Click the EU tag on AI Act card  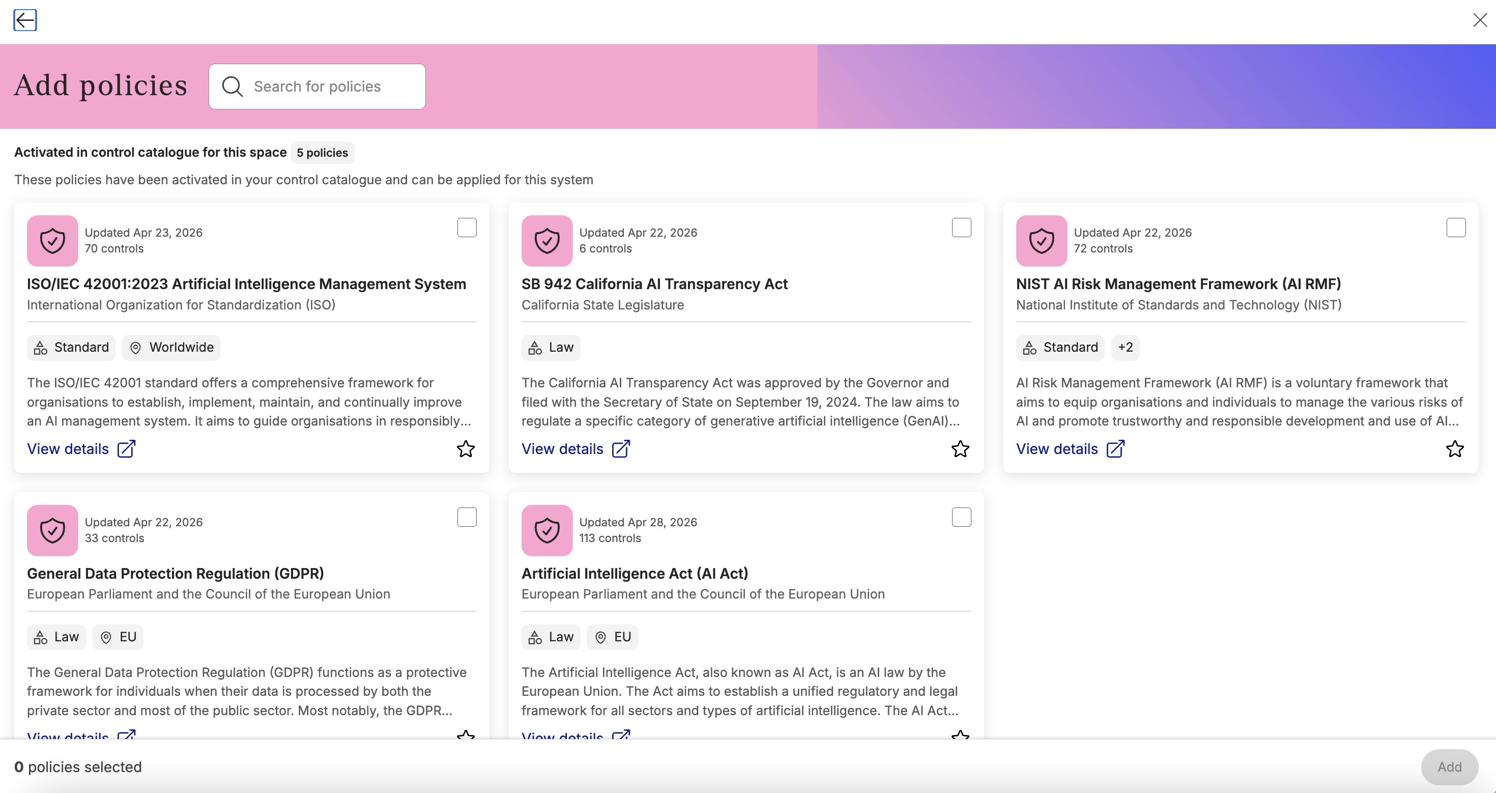612,637
